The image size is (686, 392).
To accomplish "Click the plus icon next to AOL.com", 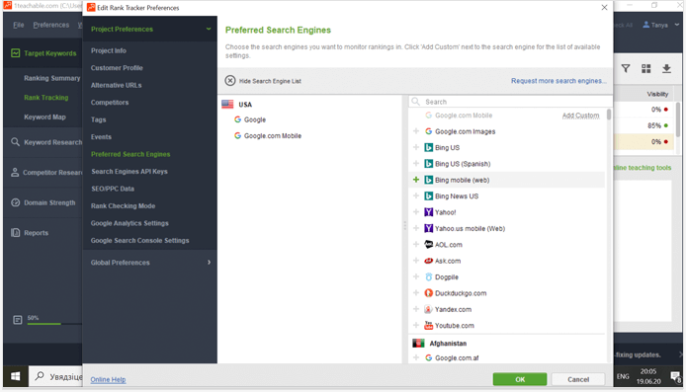I will pyautogui.click(x=416, y=244).
